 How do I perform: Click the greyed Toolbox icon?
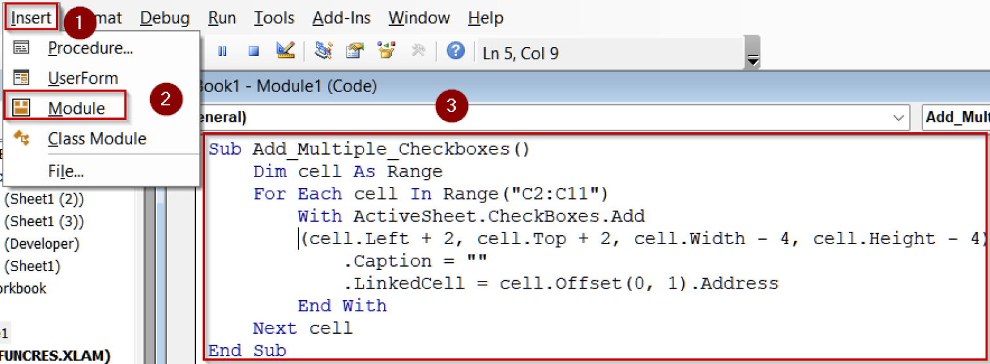tap(418, 51)
